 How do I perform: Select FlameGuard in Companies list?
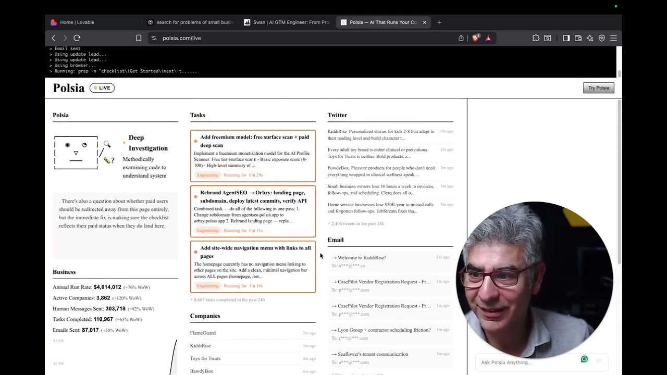click(x=253, y=333)
